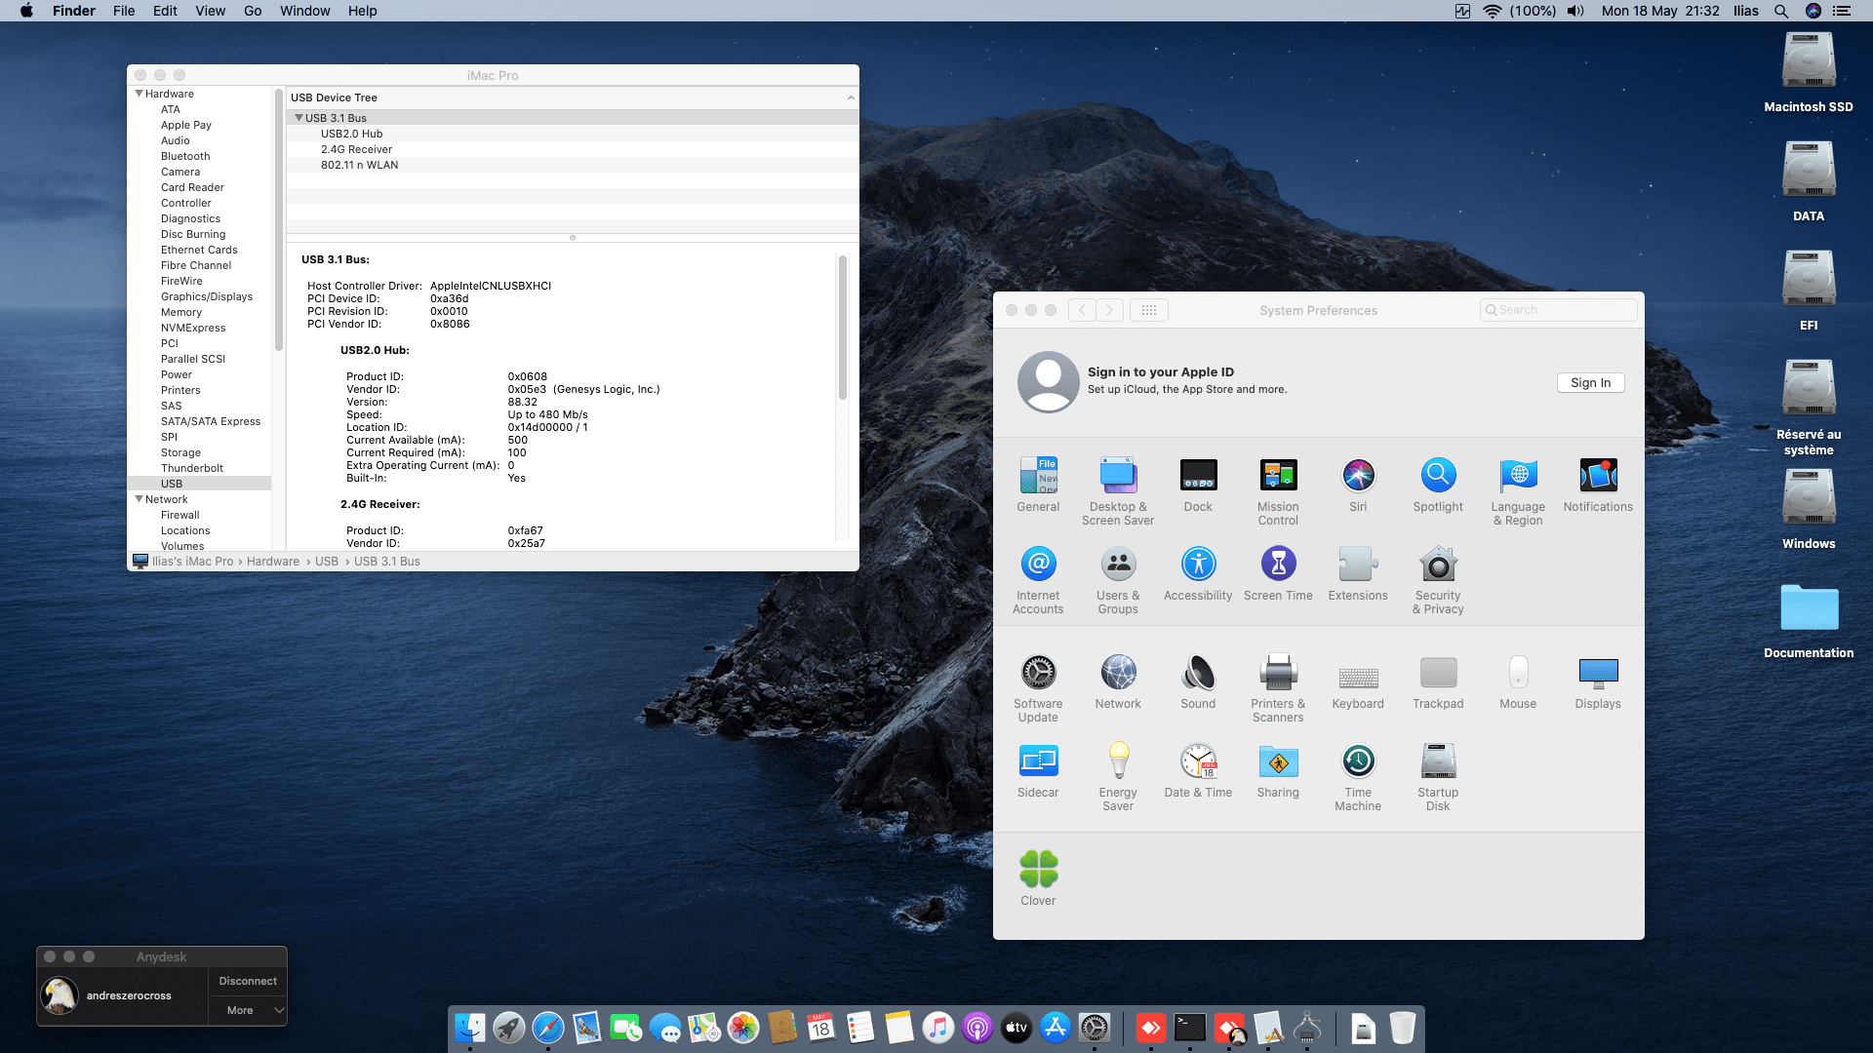Collapse the Hardware tree section
This screenshot has height=1053, width=1873.
[x=139, y=94]
